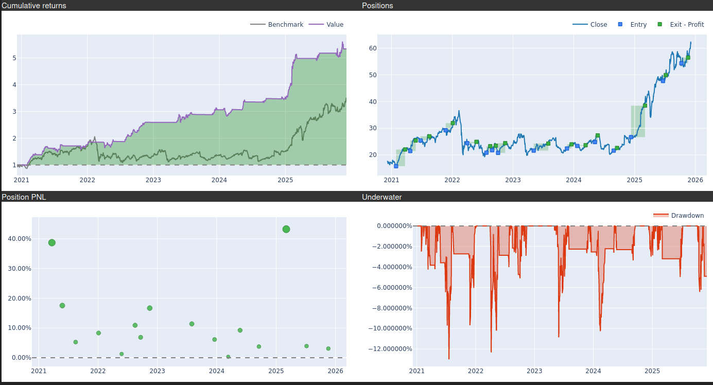713x385 pixels.
Task: Click the Underwater panel title
Action: click(x=382, y=197)
